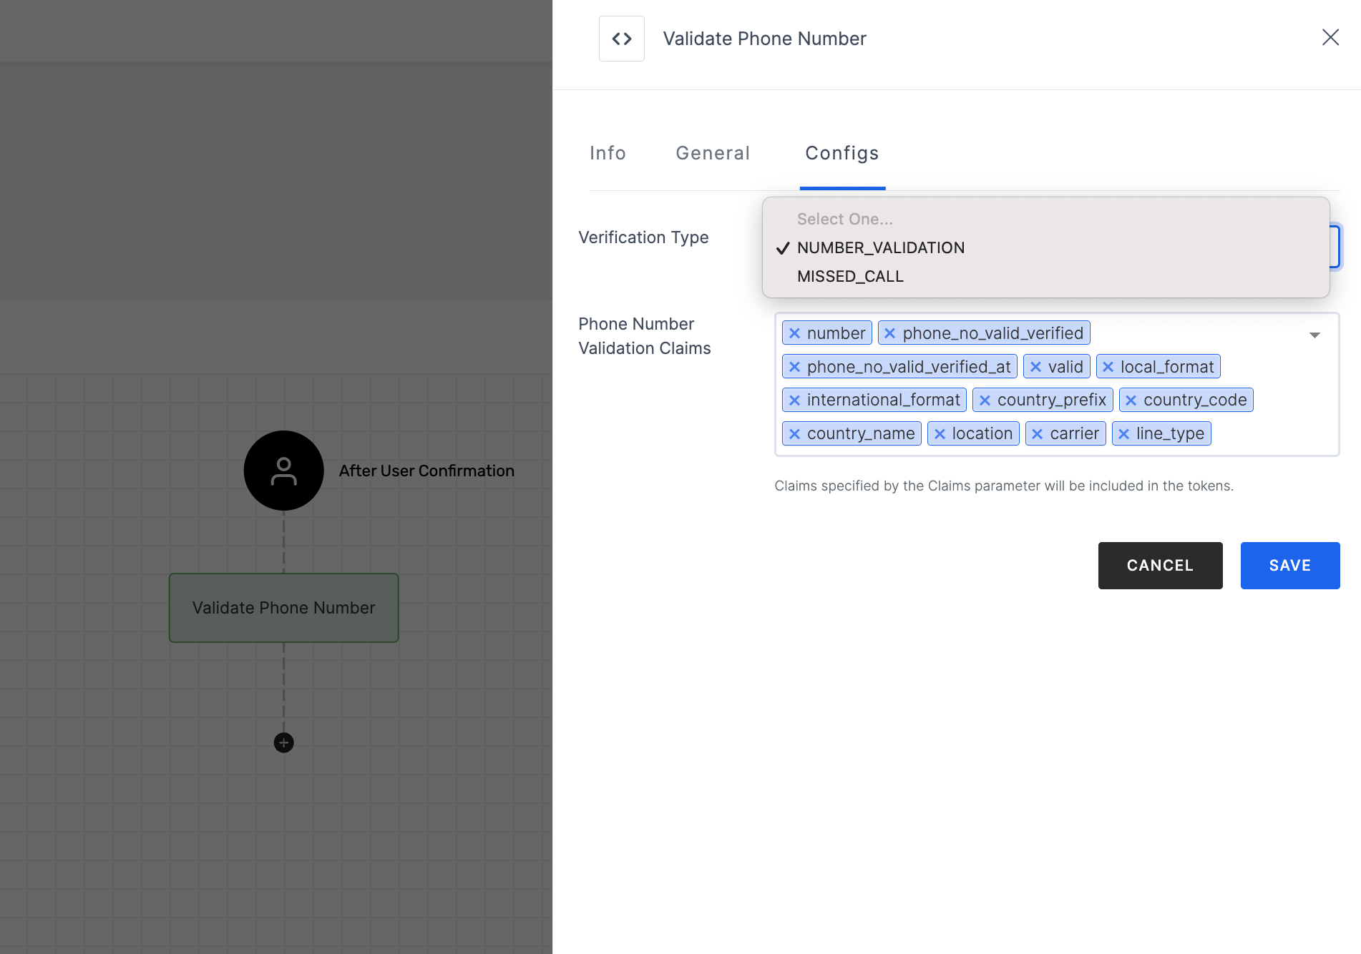Remove the country_name claim tag
Viewport: 1361px width, 954px height.
click(x=794, y=434)
